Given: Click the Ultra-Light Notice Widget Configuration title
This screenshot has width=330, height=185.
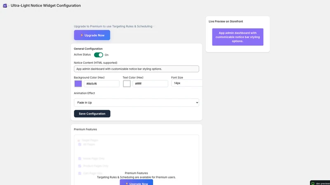Looking at the screenshot, I should (46, 6).
